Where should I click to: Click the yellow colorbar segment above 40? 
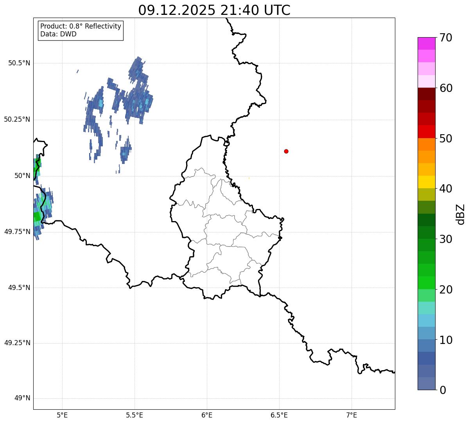427,182
